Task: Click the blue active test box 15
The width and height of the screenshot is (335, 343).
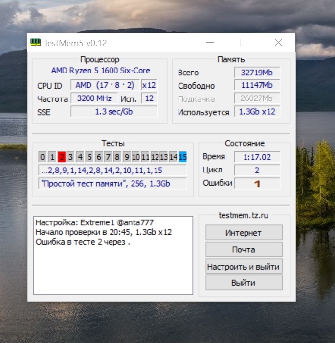Action: click(x=182, y=157)
